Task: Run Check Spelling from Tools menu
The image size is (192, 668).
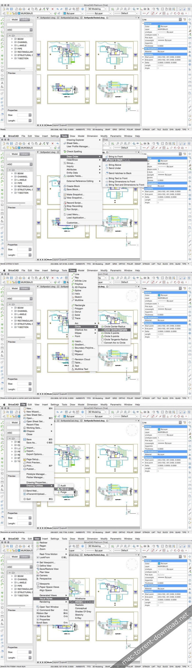Action: [74, 151]
